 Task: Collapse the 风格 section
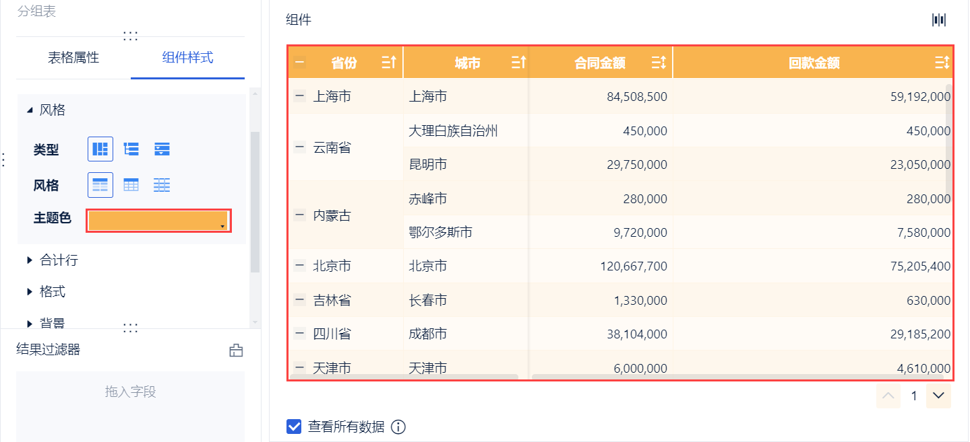click(x=30, y=110)
